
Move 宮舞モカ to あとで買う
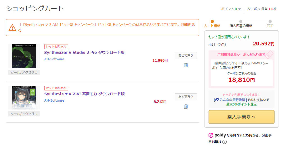point(186,97)
